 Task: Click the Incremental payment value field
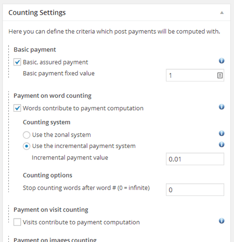tap(195, 159)
